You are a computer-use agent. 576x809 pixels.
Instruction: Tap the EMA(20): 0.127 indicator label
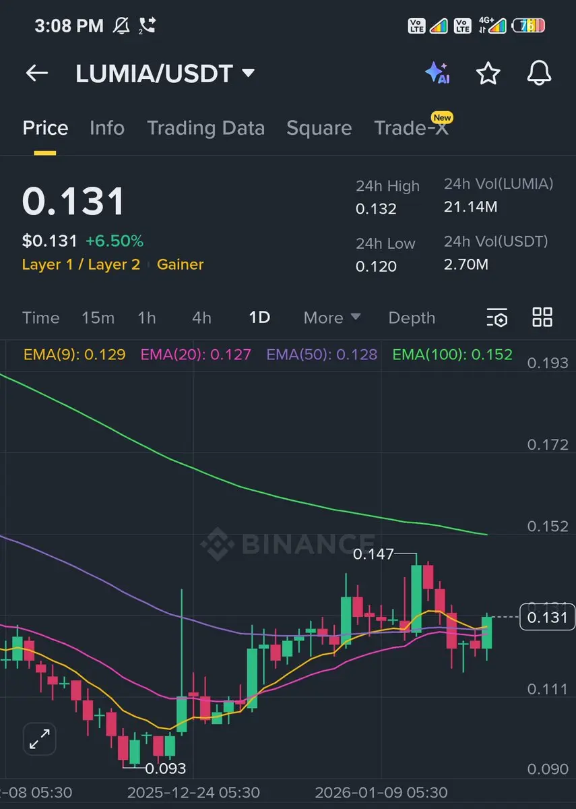pyautogui.click(x=195, y=354)
